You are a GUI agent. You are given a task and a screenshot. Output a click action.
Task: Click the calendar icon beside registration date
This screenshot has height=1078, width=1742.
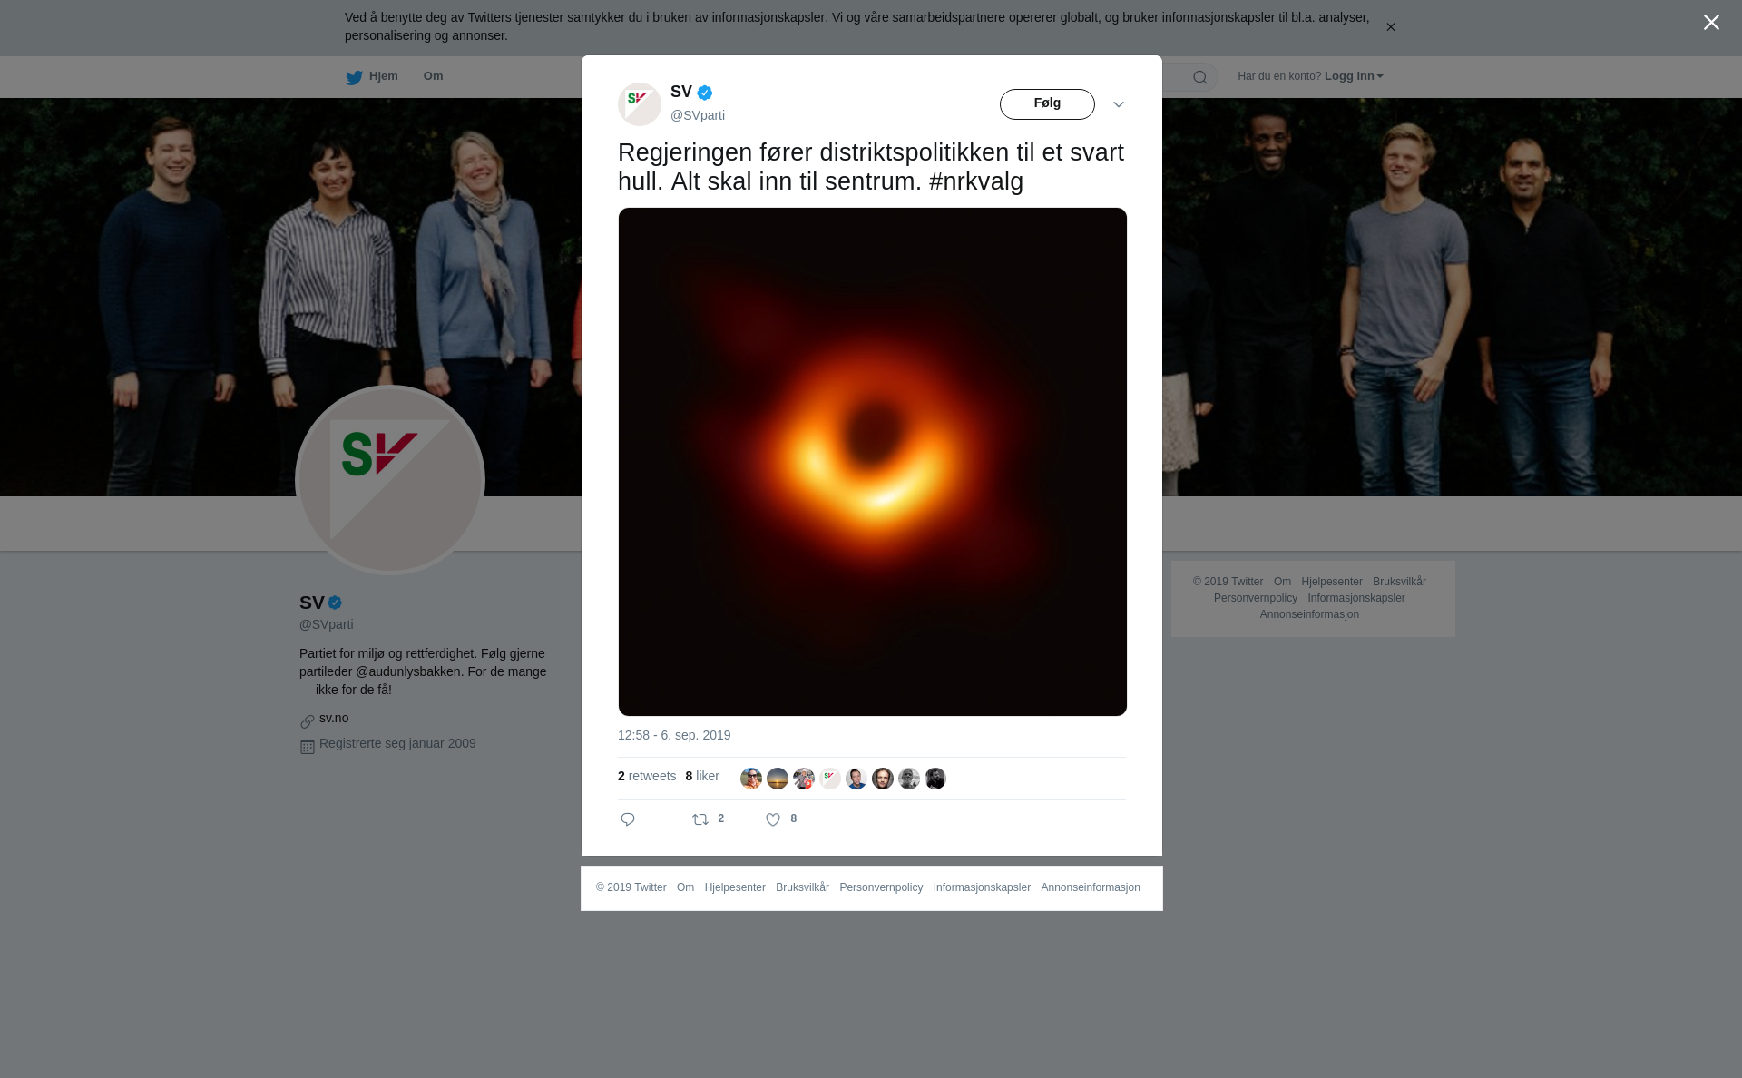click(x=308, y=747)
